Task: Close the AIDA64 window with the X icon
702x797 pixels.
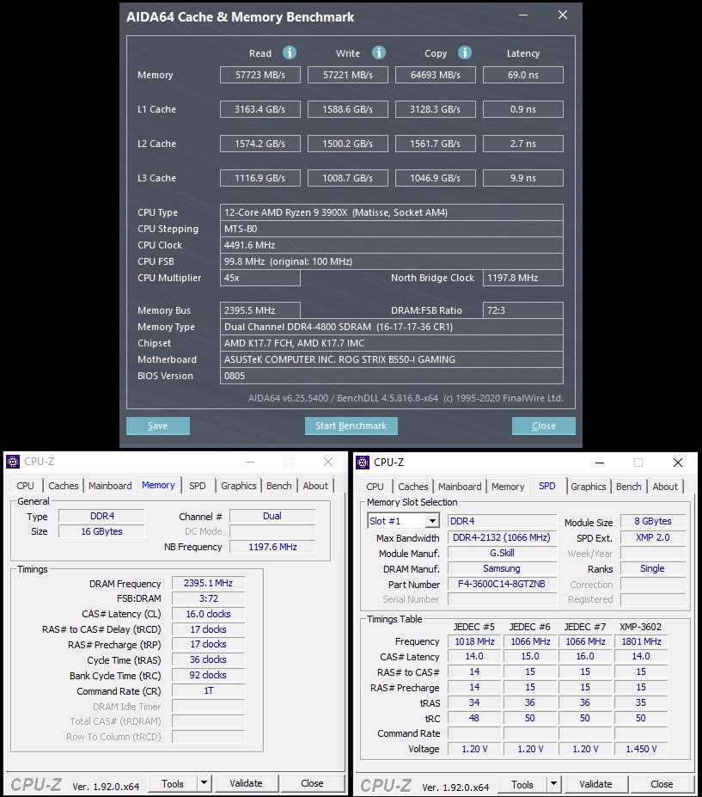Action: 562,15
